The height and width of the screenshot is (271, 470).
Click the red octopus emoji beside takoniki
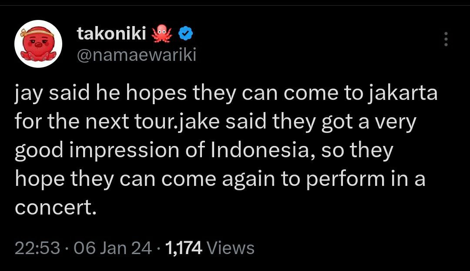pyautogui.click(x=162, y=33)
